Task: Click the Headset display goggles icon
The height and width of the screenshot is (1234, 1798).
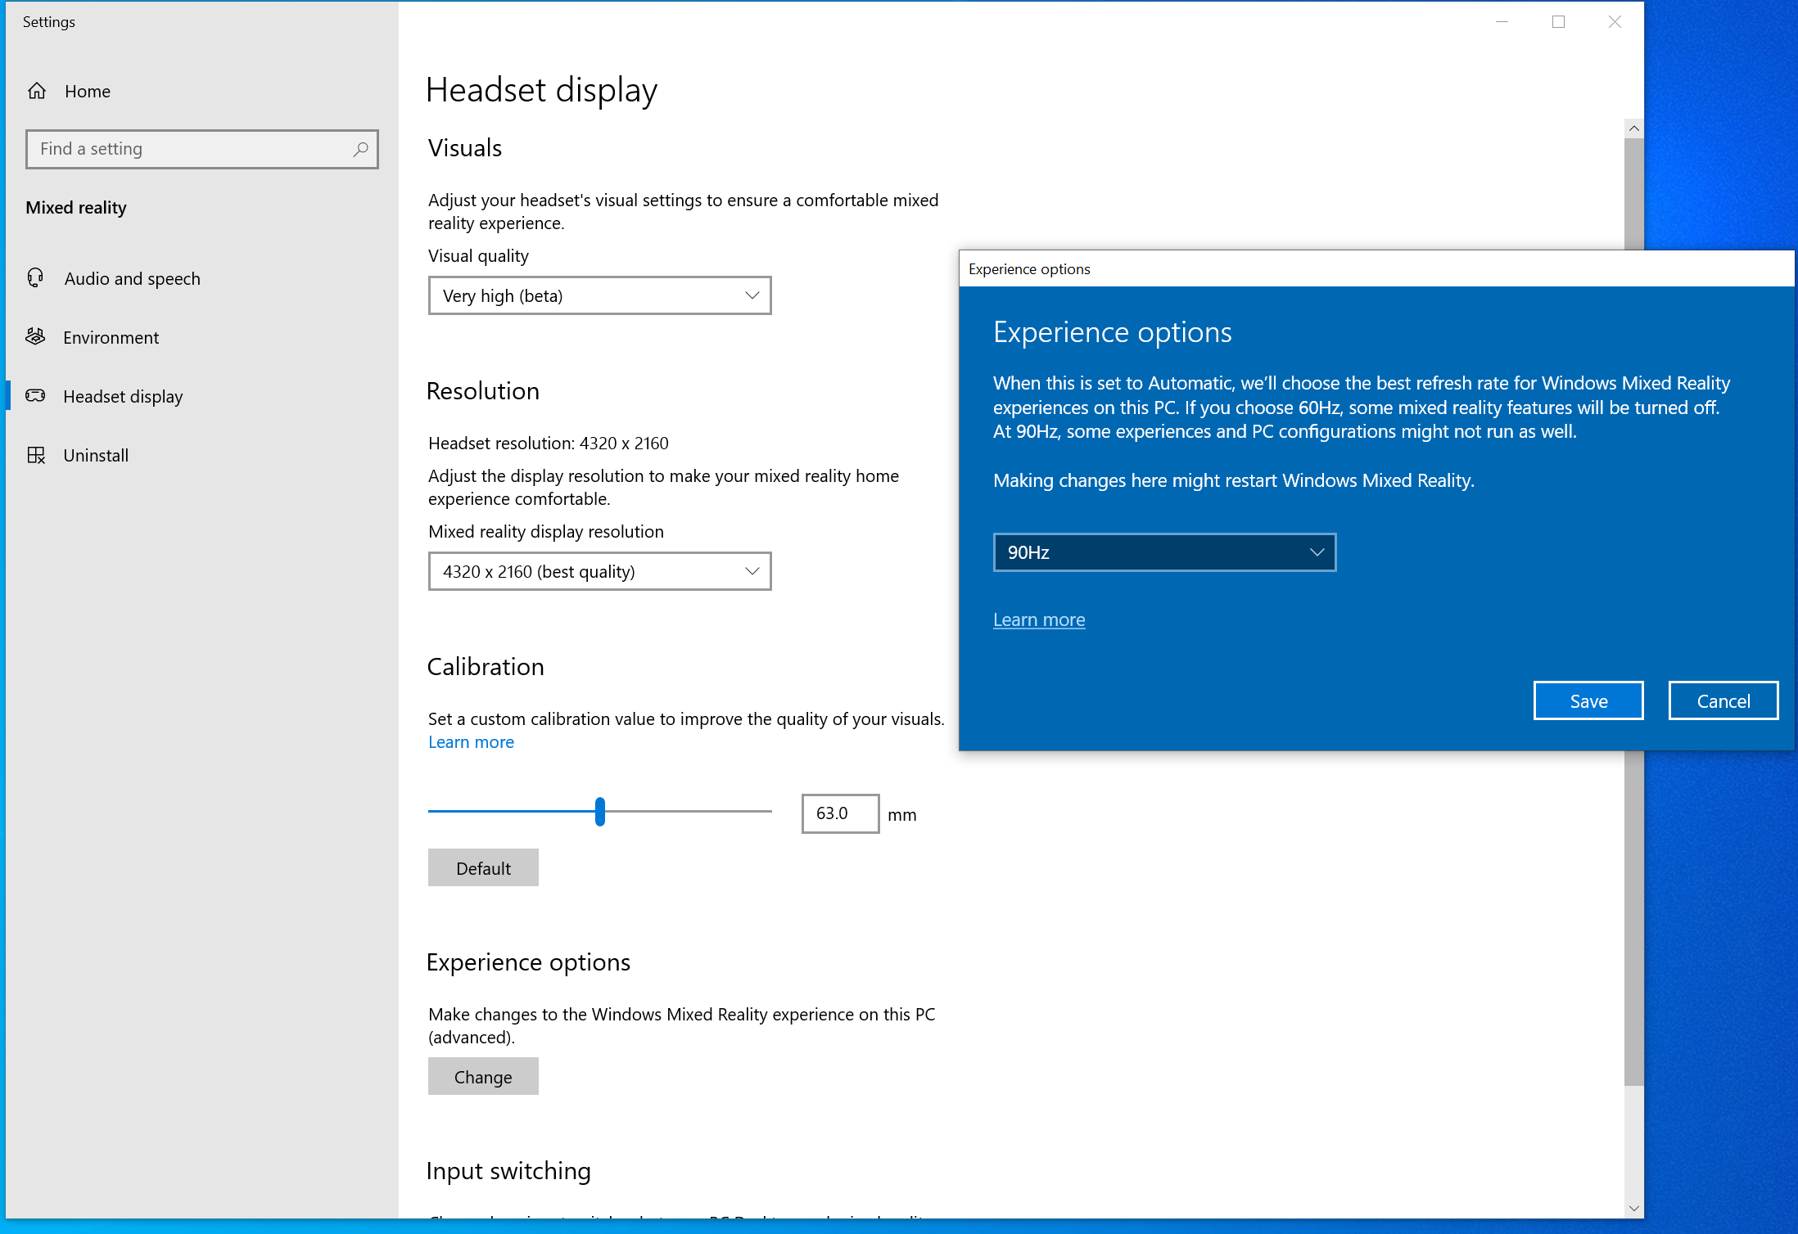Action: click(x=35, y=396)
